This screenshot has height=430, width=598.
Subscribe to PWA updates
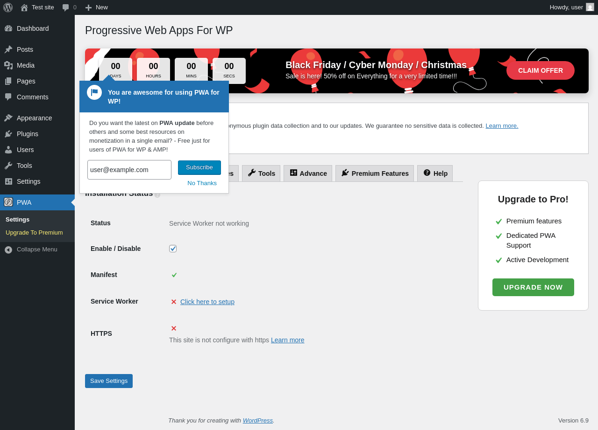[x=199, y=167]
